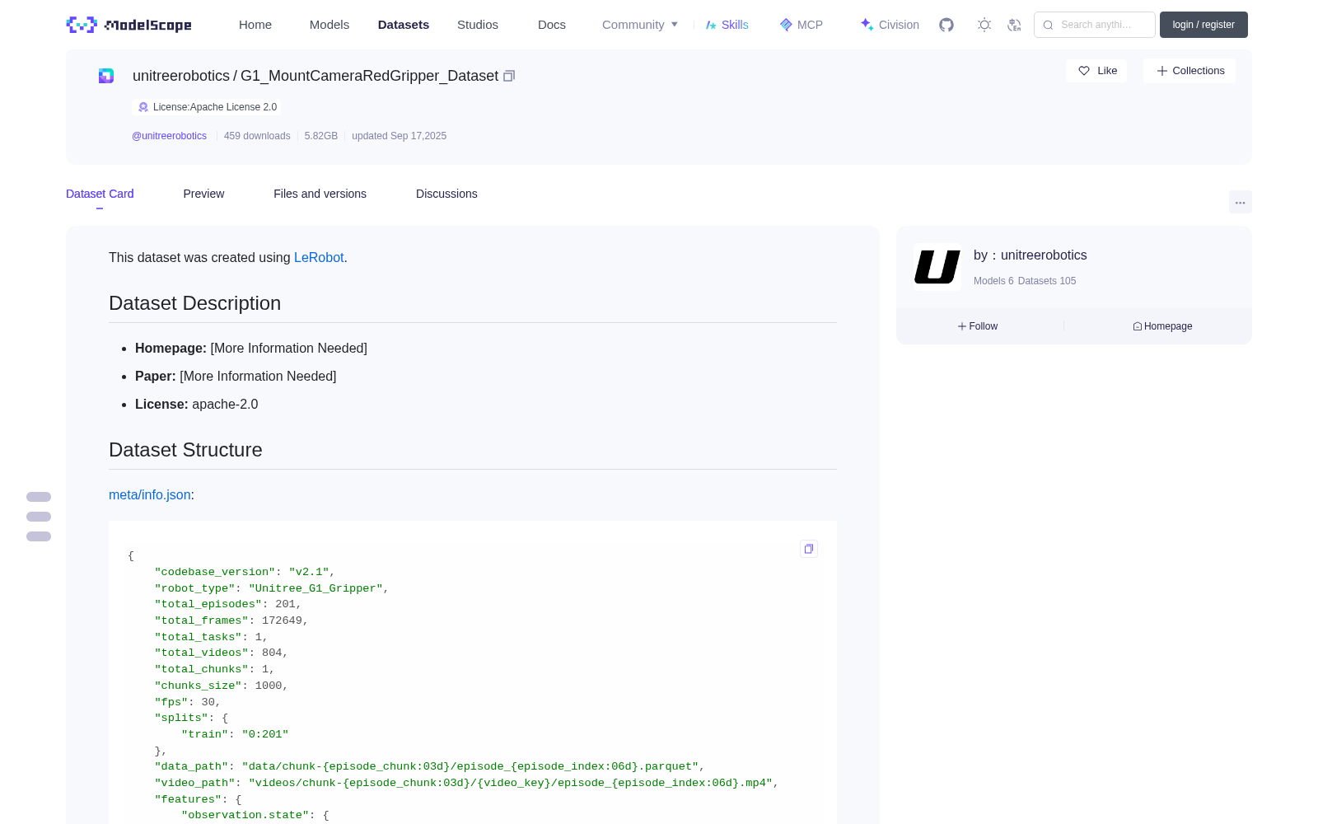Click the Civision star icon
The image size is (1318, 824).
867,25
